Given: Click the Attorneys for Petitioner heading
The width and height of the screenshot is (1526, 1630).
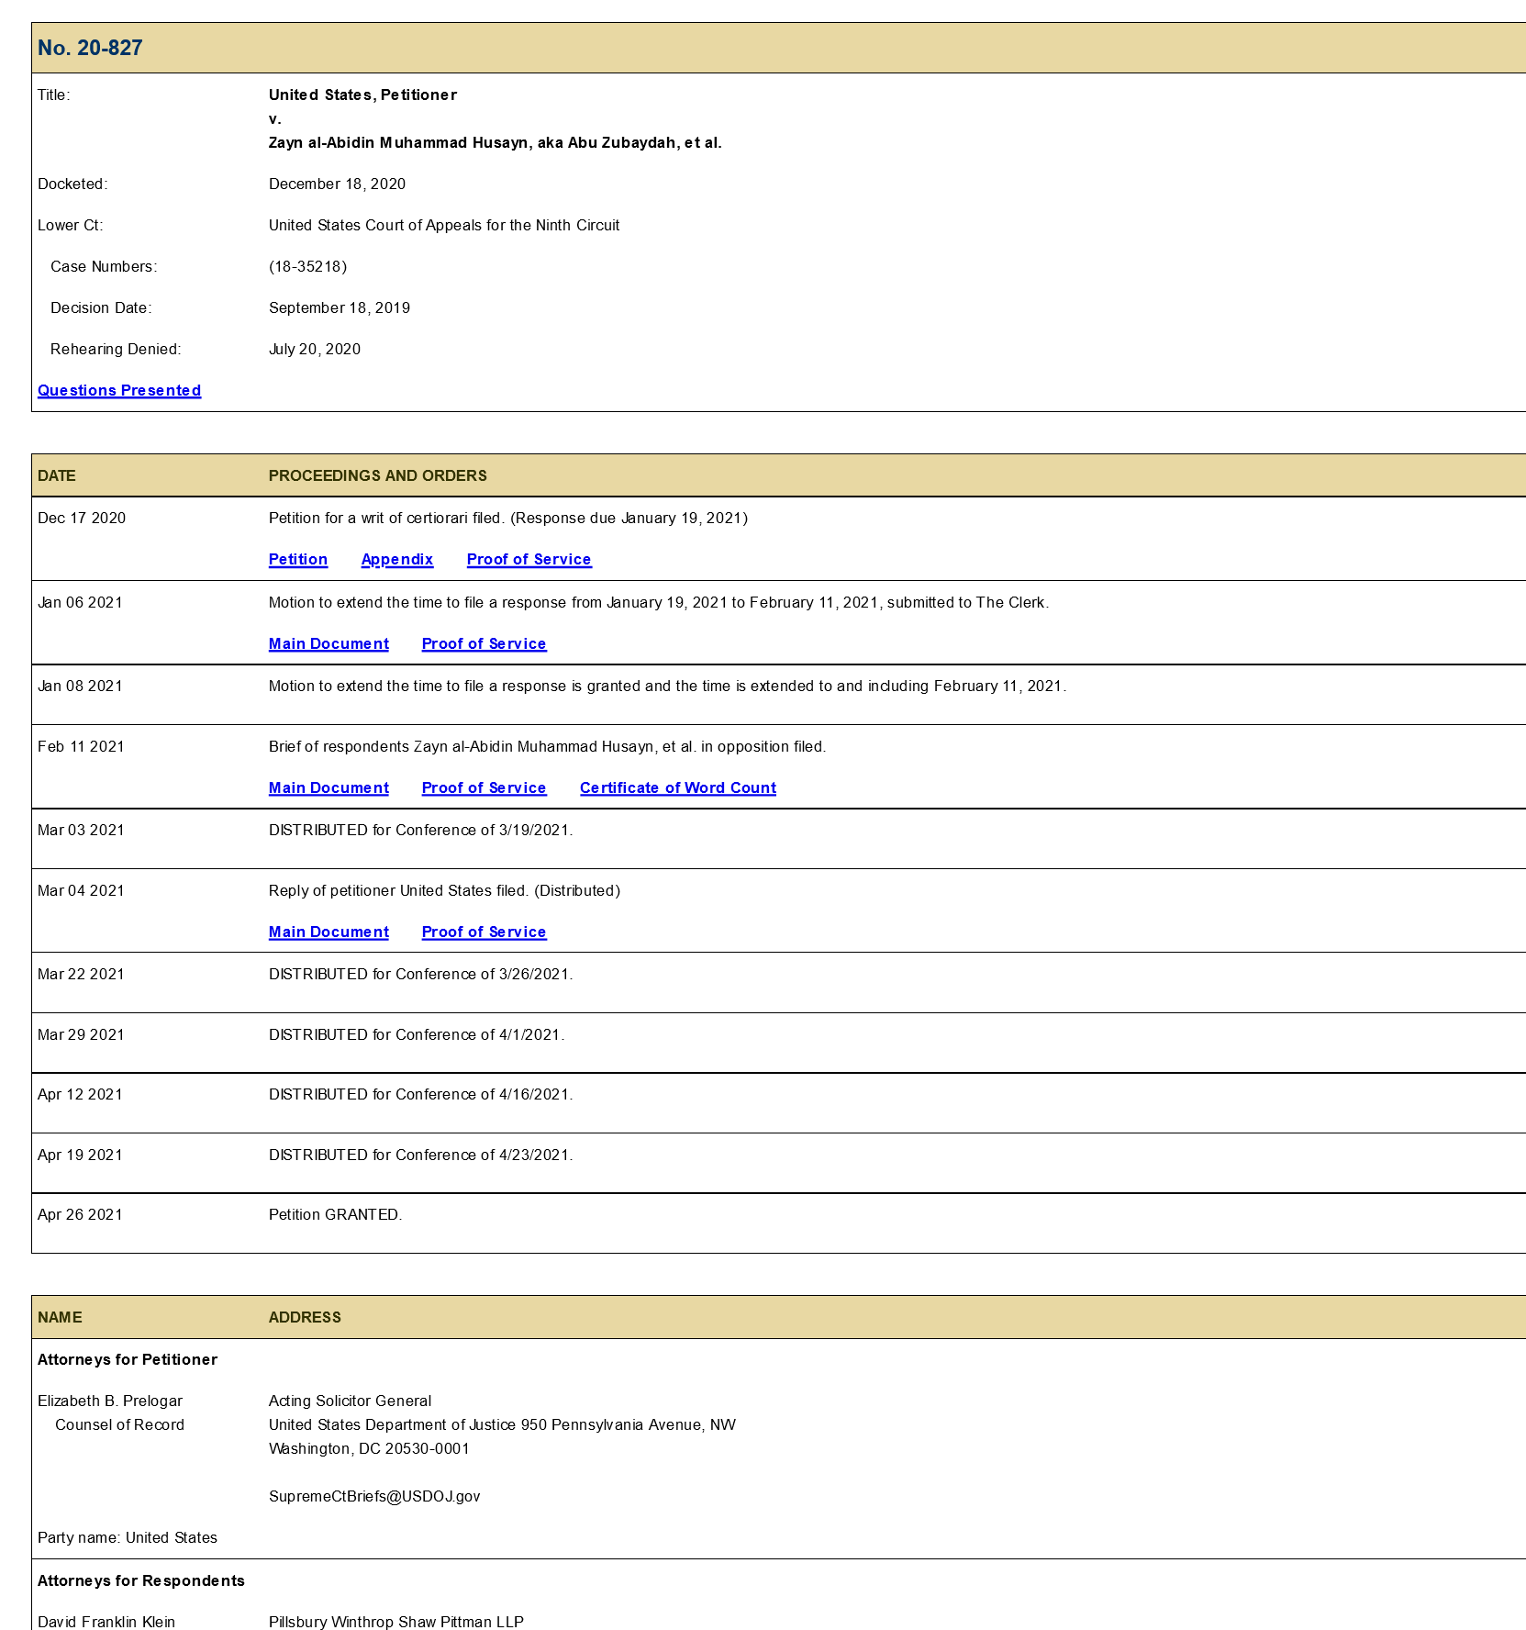Looking at the screenshot, I should (x=128, y=1359).
